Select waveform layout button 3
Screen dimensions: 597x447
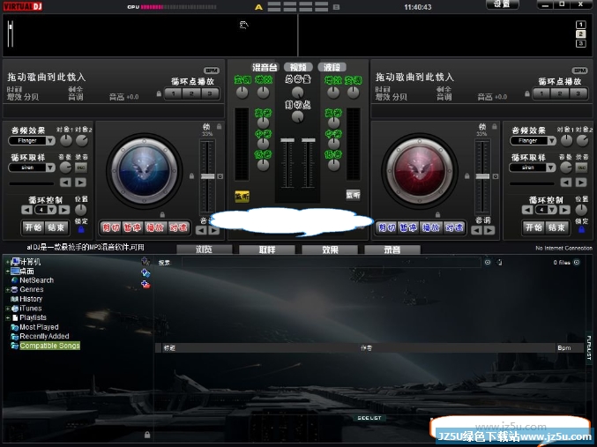tap(580, 44)
